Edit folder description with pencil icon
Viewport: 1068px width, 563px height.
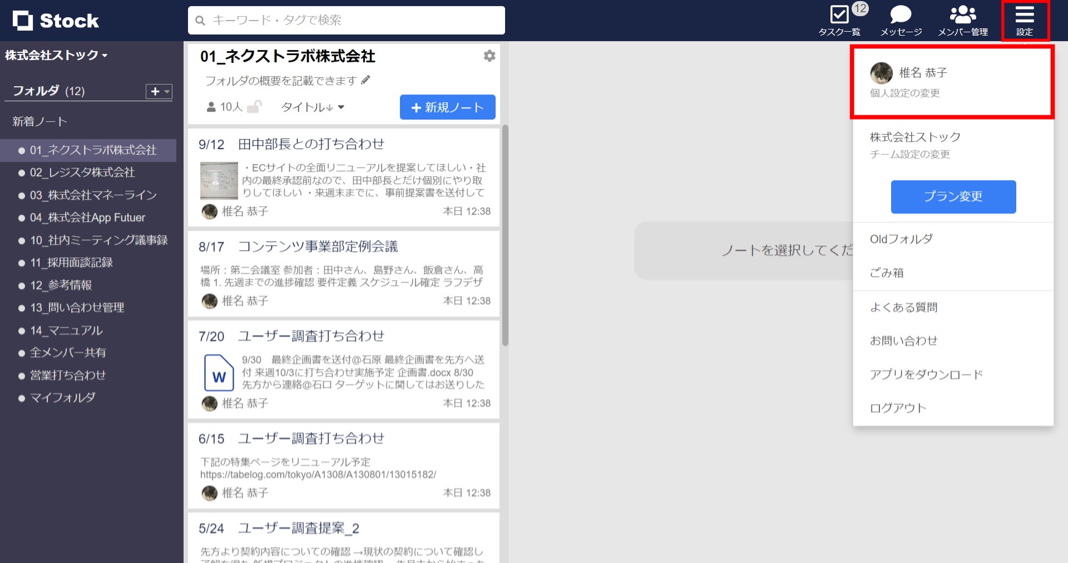(365, 80)
